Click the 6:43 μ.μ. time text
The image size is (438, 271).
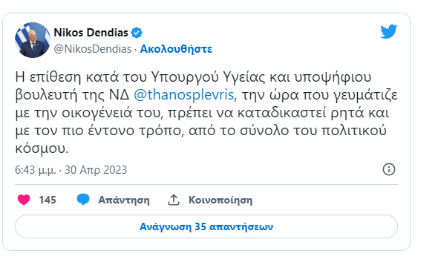pyautogui.click(x=36, y=170)
